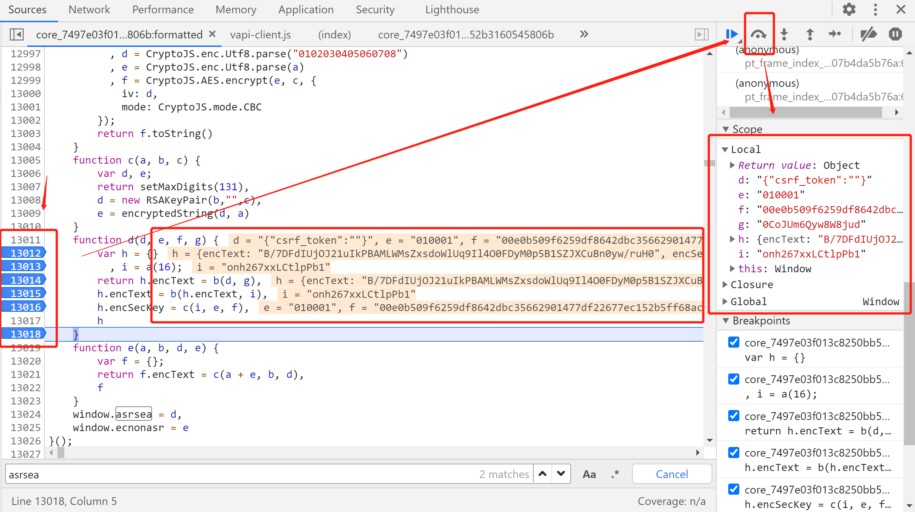Uncheck the 'var h = {}' breakpoint

coord(734,342)
